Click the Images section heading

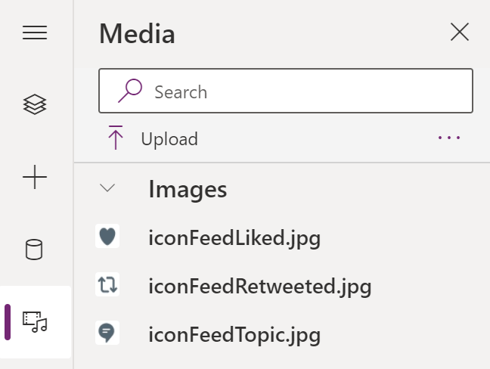[188, 189]
